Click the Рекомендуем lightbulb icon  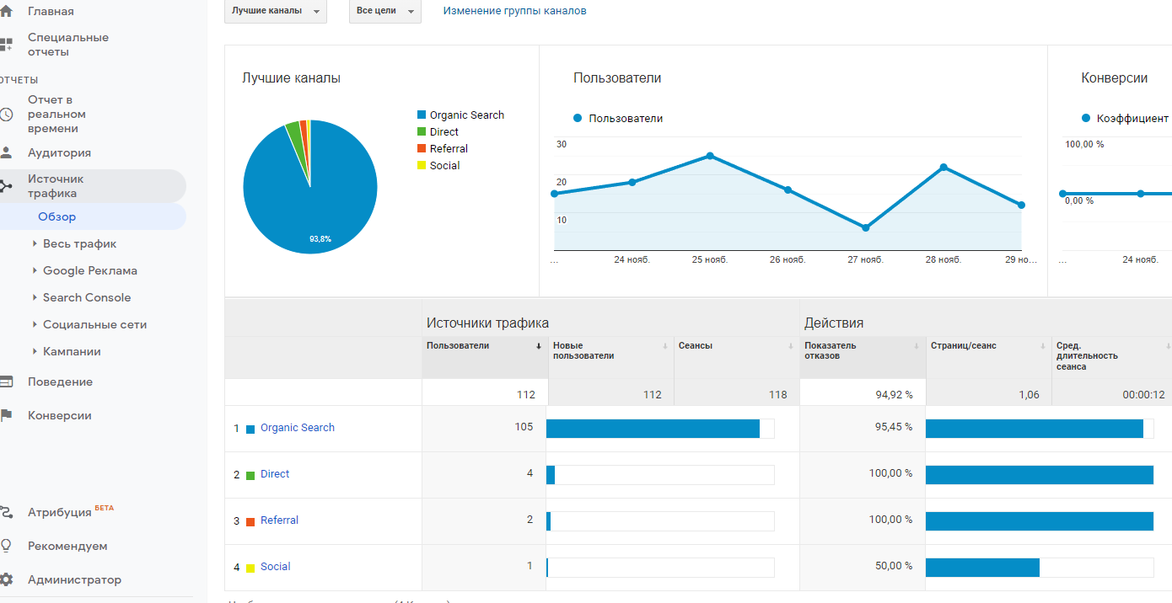[x=6, y=546]
